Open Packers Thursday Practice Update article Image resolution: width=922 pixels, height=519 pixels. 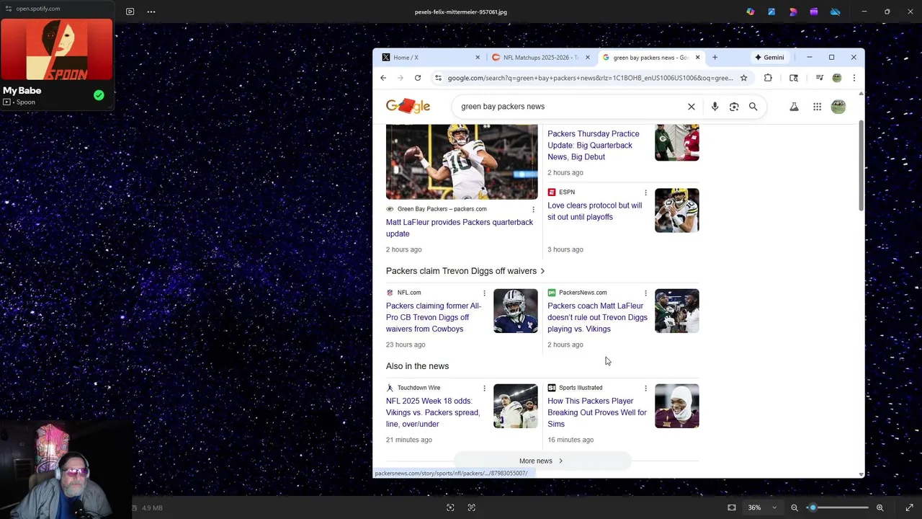[594, 145]
